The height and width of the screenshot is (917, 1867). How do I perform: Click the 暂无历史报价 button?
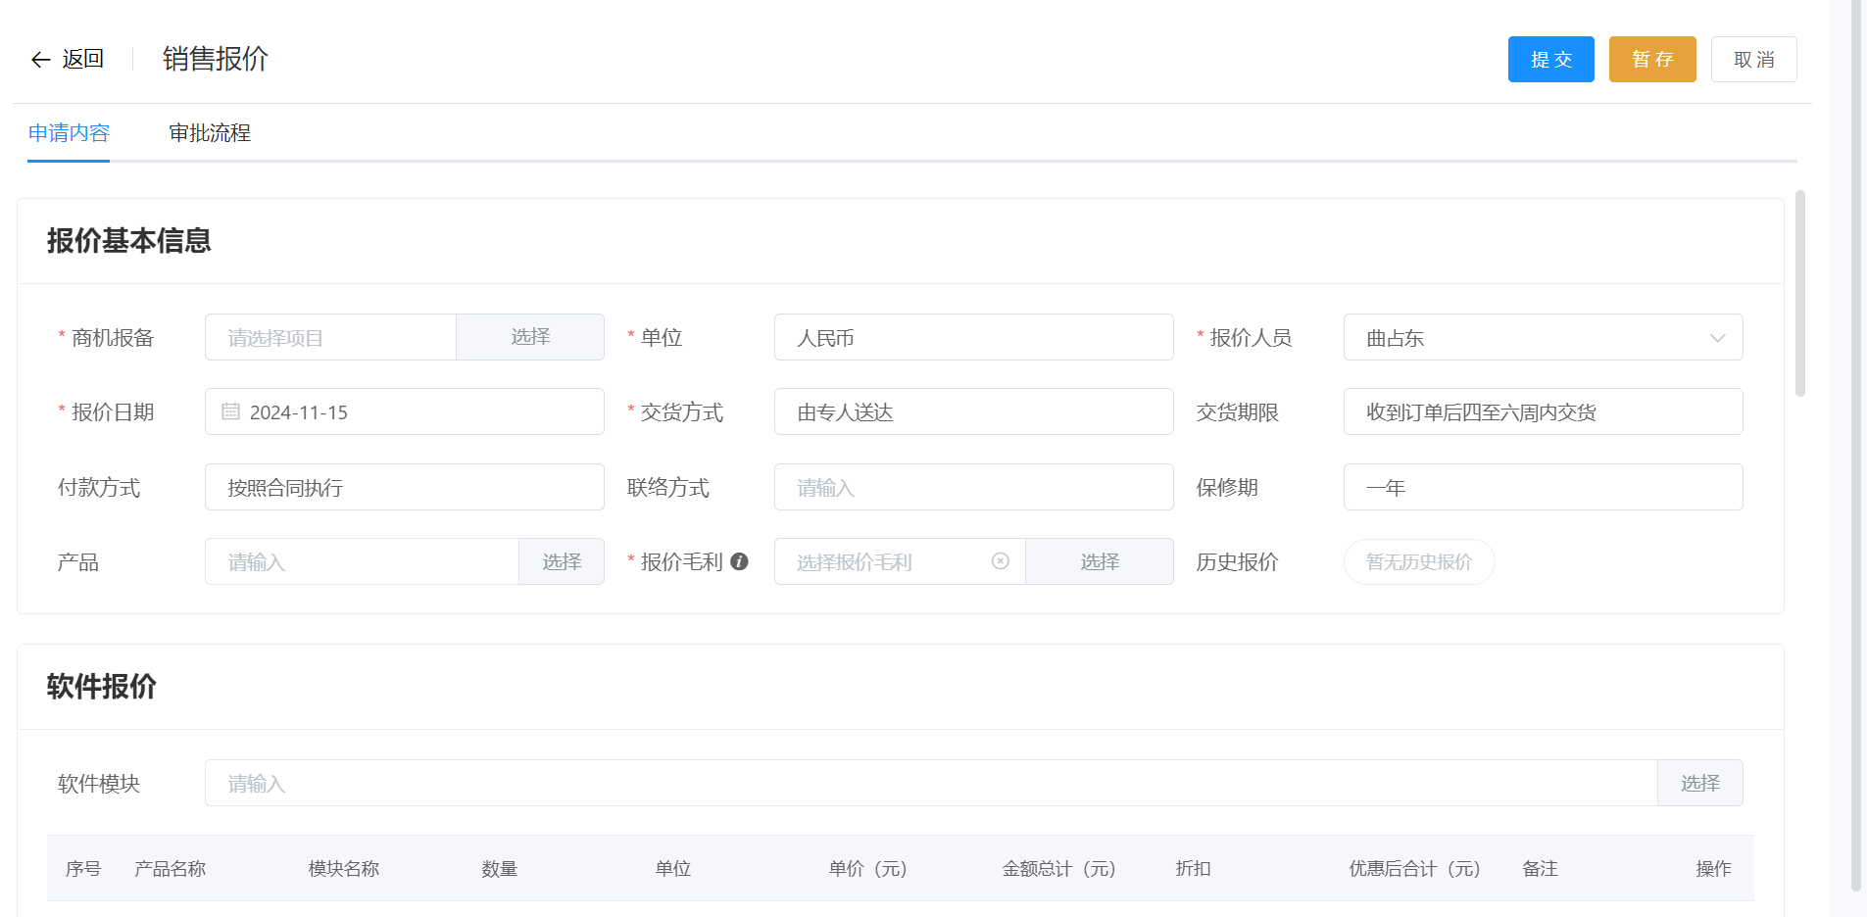(1418, 561)
